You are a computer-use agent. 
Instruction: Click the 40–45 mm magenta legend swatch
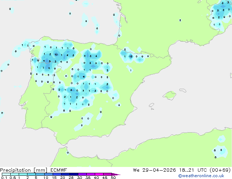(x=99, y=174)
